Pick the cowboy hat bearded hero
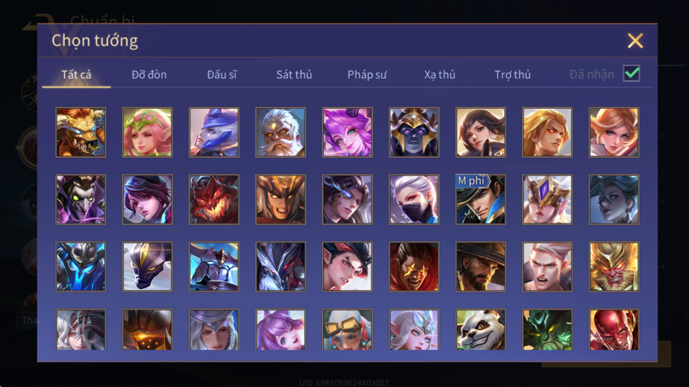689x387 pixels. tap(480, 266)
